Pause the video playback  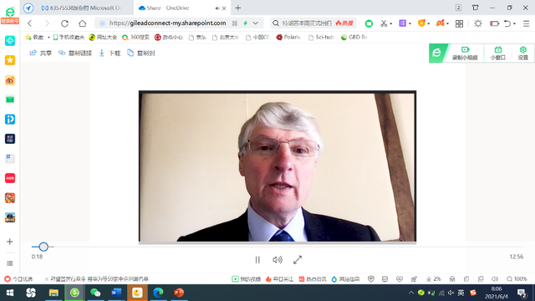257,260
